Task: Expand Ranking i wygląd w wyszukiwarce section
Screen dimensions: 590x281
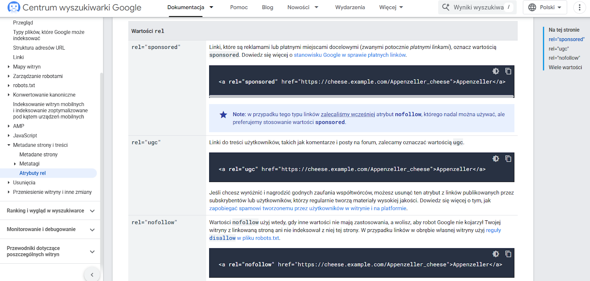Action: point(92,211)
